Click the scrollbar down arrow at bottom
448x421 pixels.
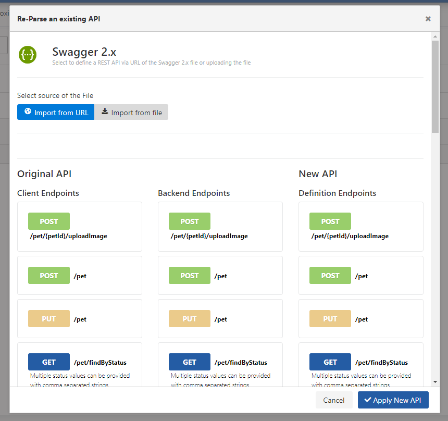pyautogui.click(x=435, y=383)
